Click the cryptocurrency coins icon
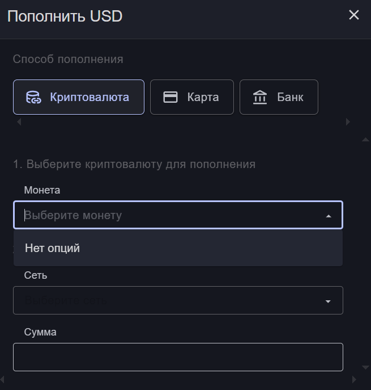Screen dimensions: 371x390 pyautogui.click(x=34, y=97)
